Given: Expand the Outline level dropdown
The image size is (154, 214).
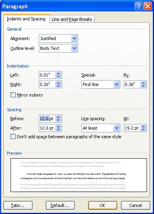Looking at the screenshot, I should click(74, 48).
